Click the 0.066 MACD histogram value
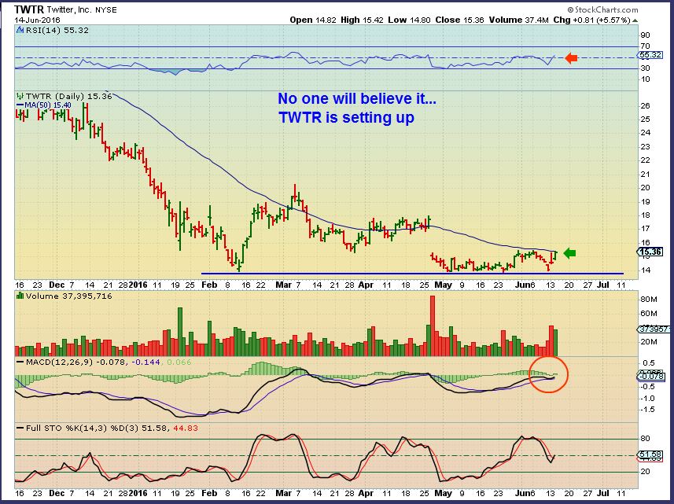This screenshot has width=674, height=504. (179, 362)
